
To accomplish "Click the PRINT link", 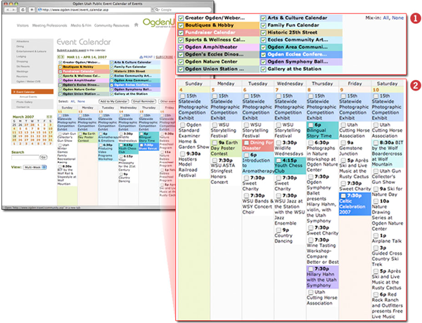I will point(148,57).
